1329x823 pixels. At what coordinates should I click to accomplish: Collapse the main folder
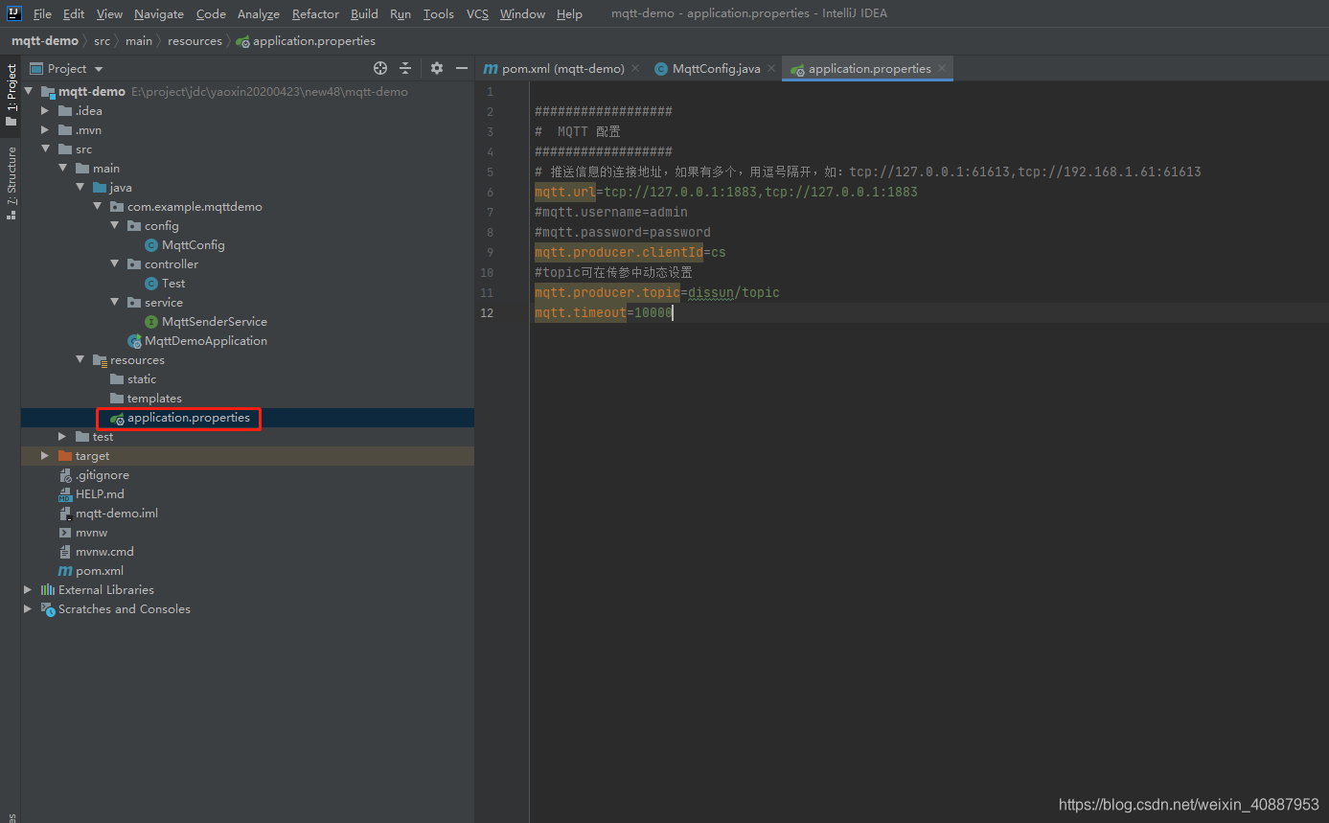[62, 169]
